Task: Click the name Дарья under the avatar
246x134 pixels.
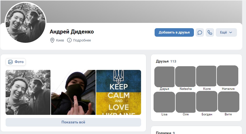Action: tap(164, 89)
